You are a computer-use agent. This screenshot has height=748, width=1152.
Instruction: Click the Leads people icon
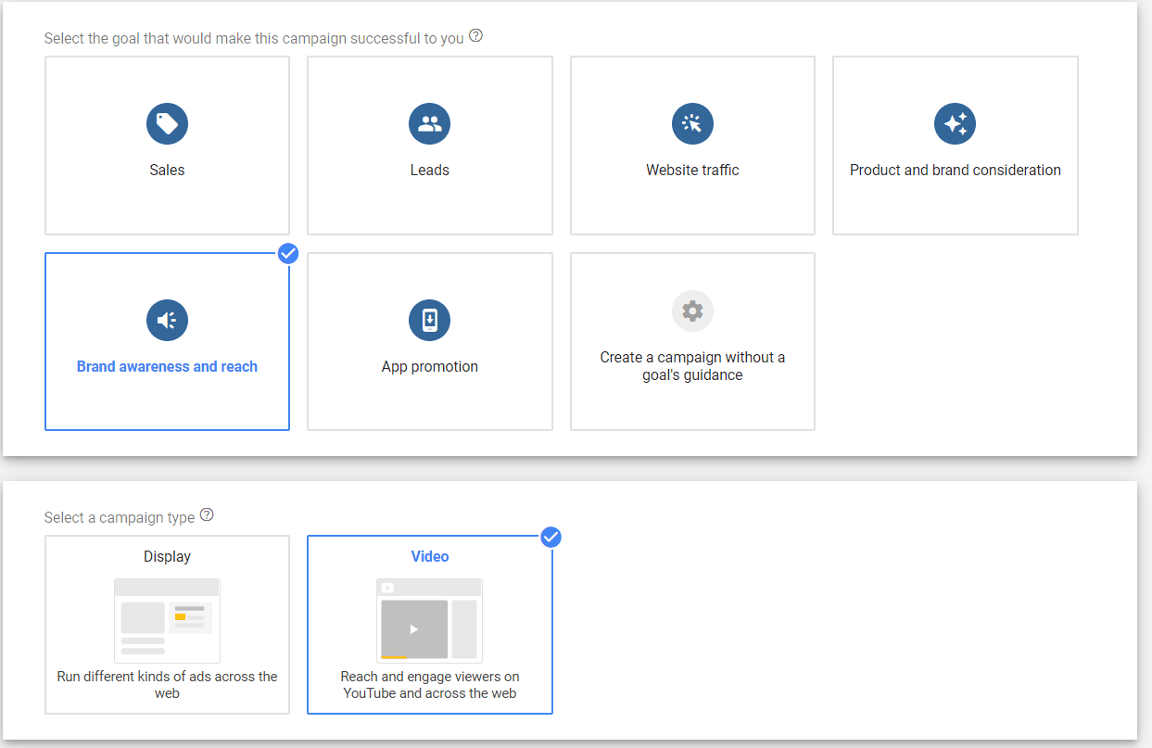429,123
